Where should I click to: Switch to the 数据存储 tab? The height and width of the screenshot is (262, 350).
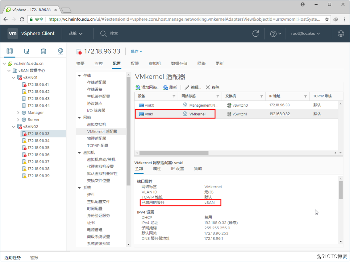click(179, 63)
